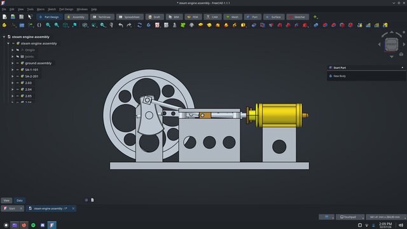This screenshot has height=229, width=407.
Task: Click the Save document floppy icon
Action: click(21, 17)
